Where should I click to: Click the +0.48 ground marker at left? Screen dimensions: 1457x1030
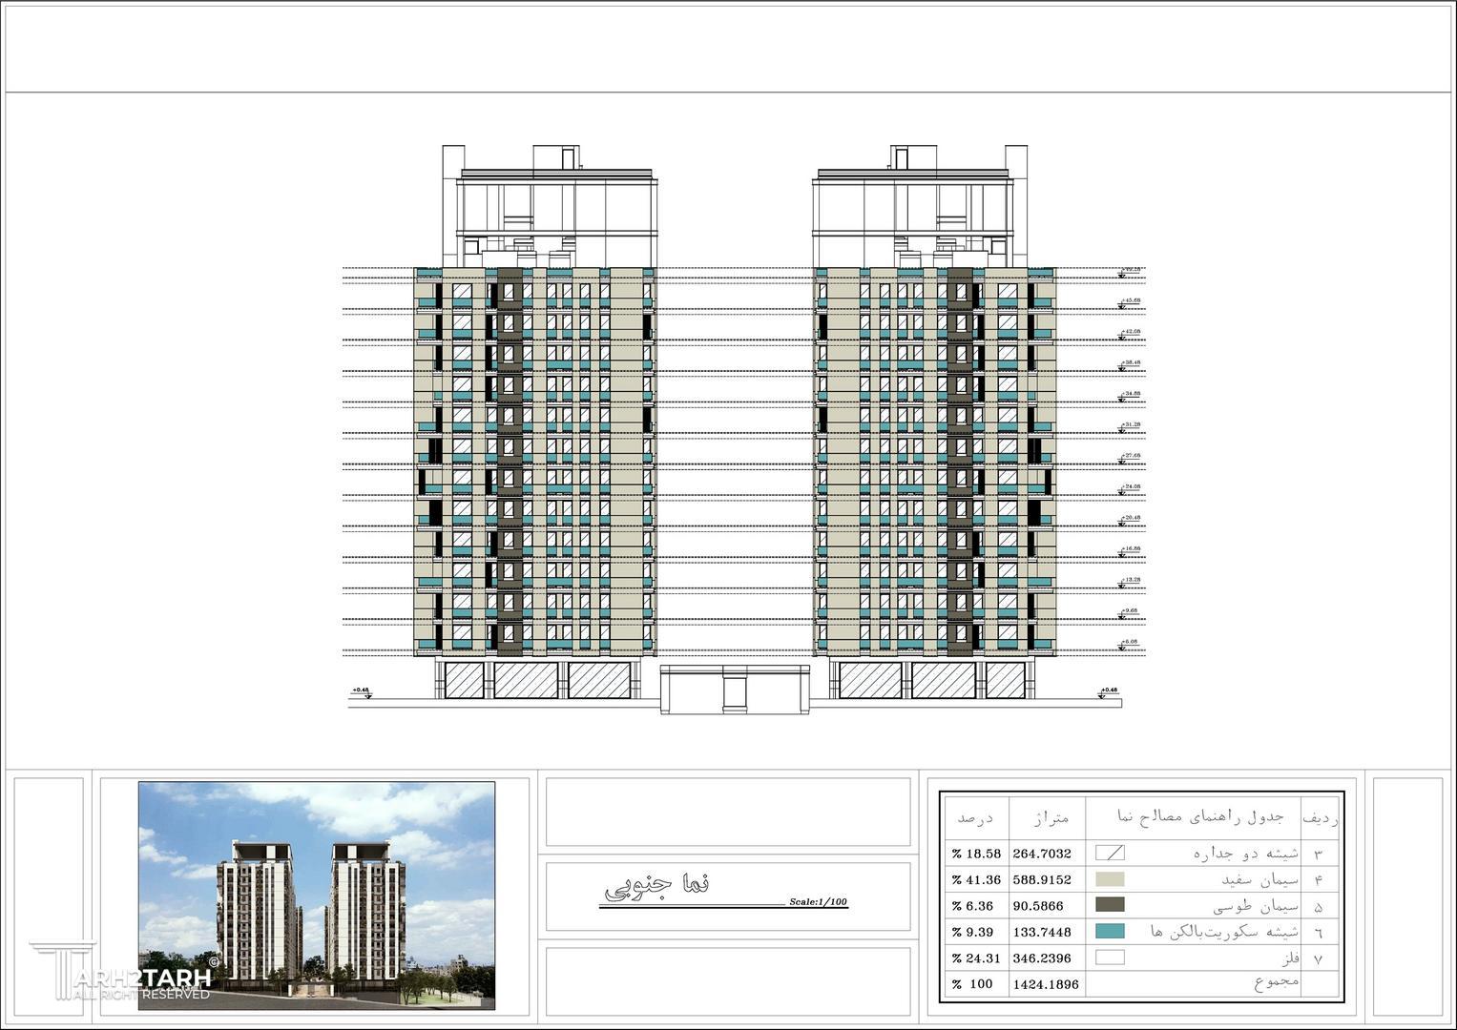(361, 691)
